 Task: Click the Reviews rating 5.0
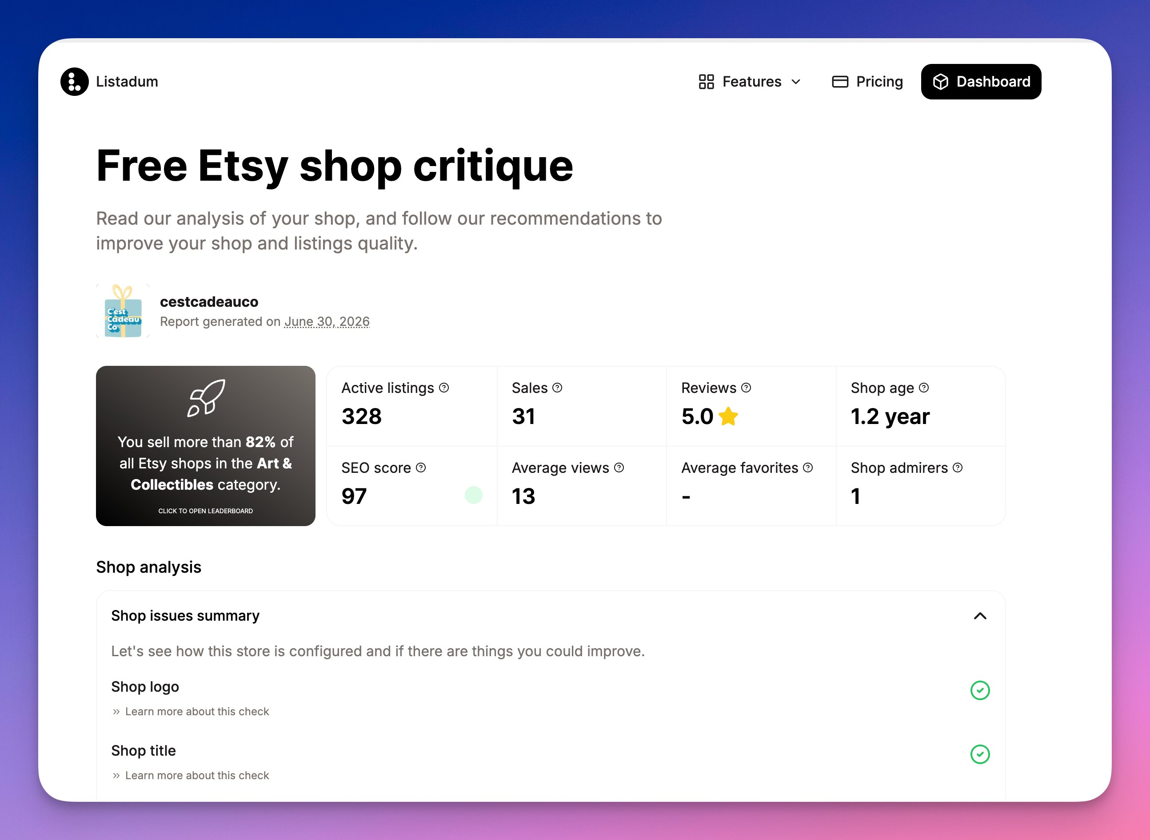pos(697,416)
